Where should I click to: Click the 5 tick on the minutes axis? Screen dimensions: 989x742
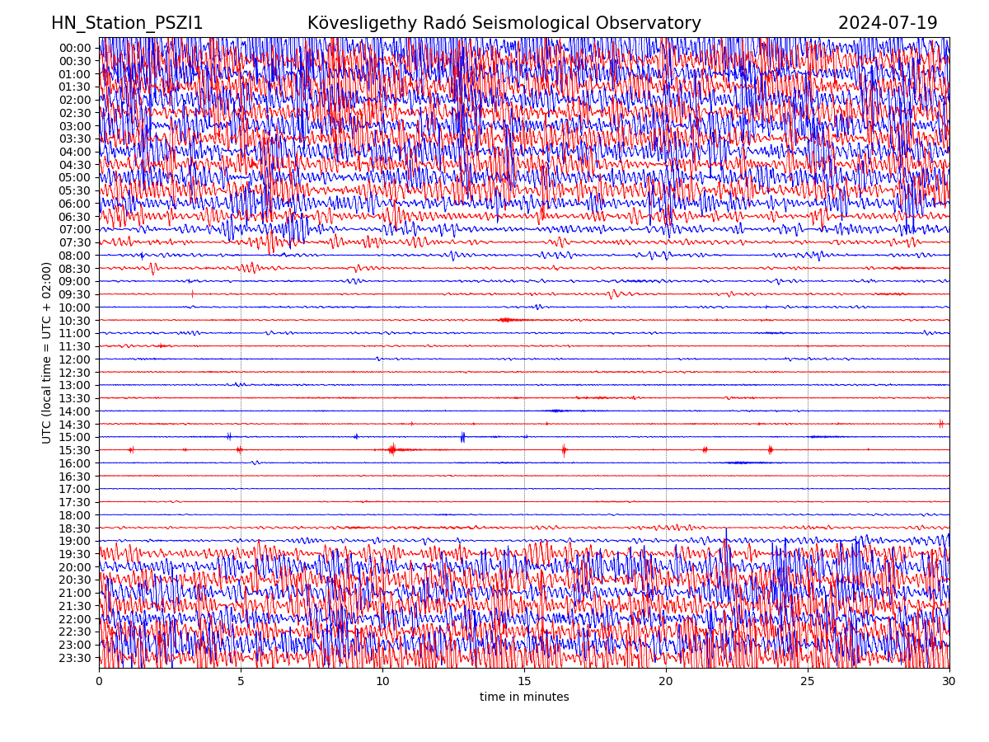241,682
